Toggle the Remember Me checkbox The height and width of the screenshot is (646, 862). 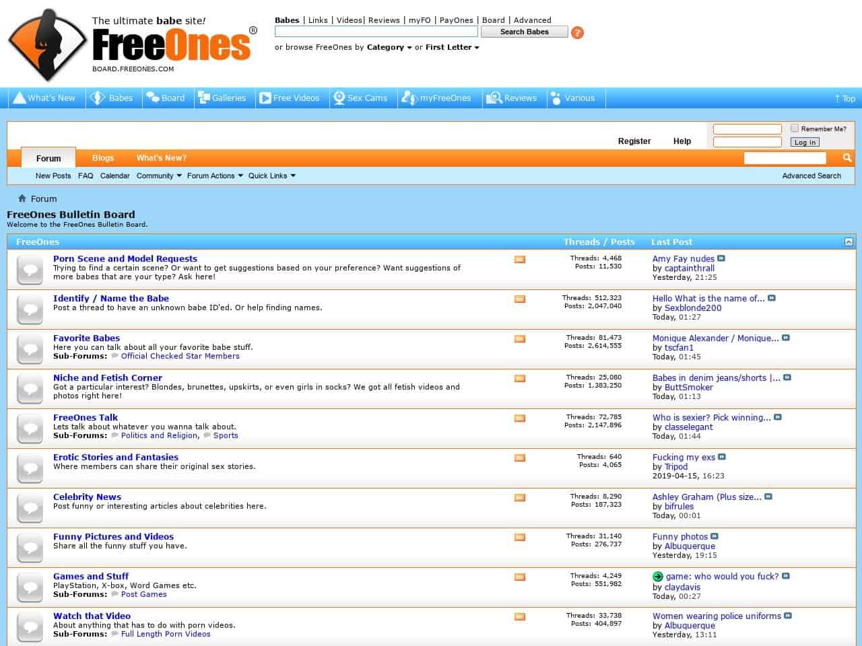pyautogui.click(x=795, y=128)
